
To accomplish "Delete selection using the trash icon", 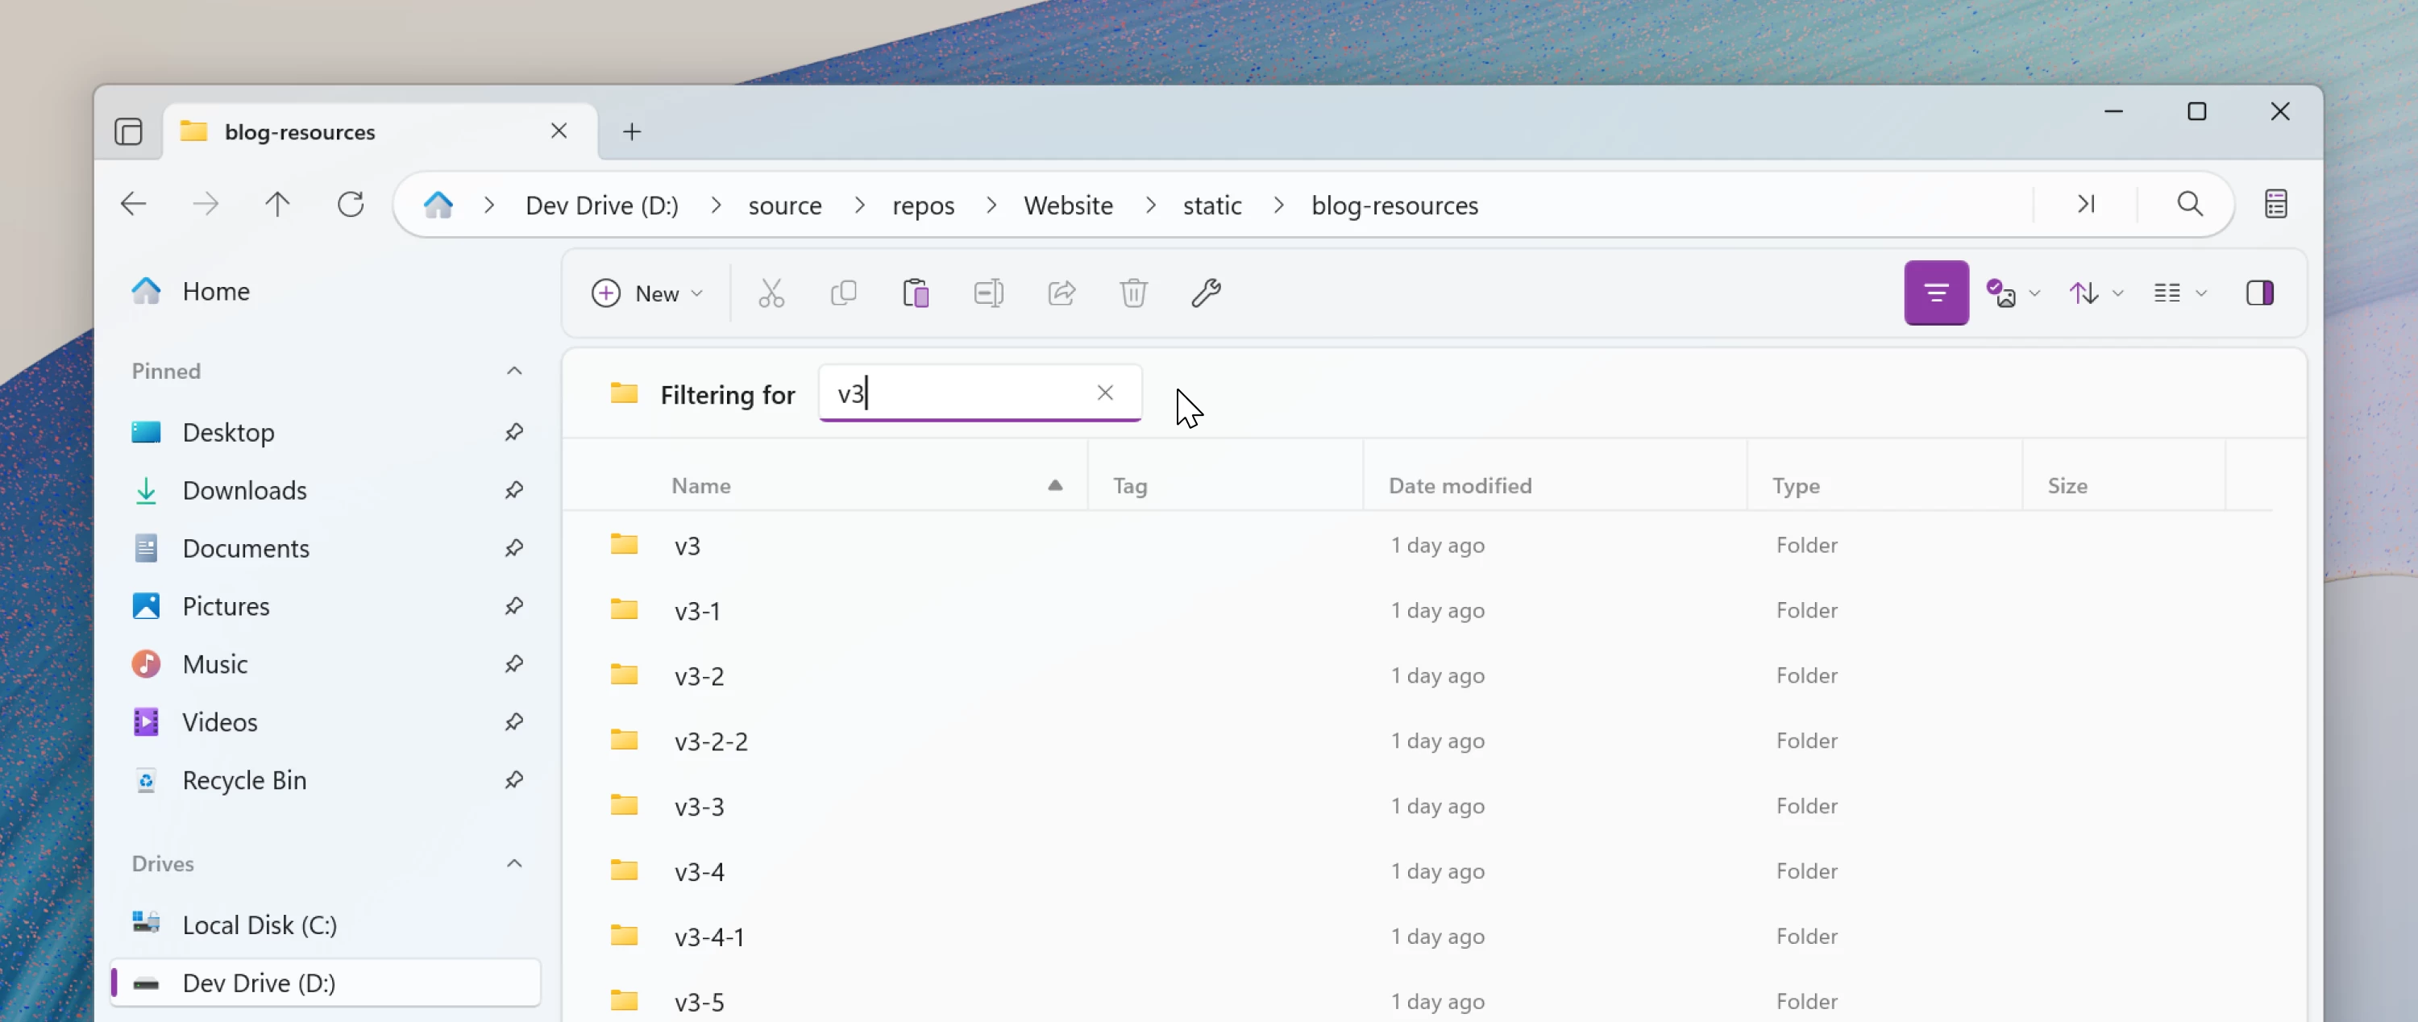I will [1134, 293].
